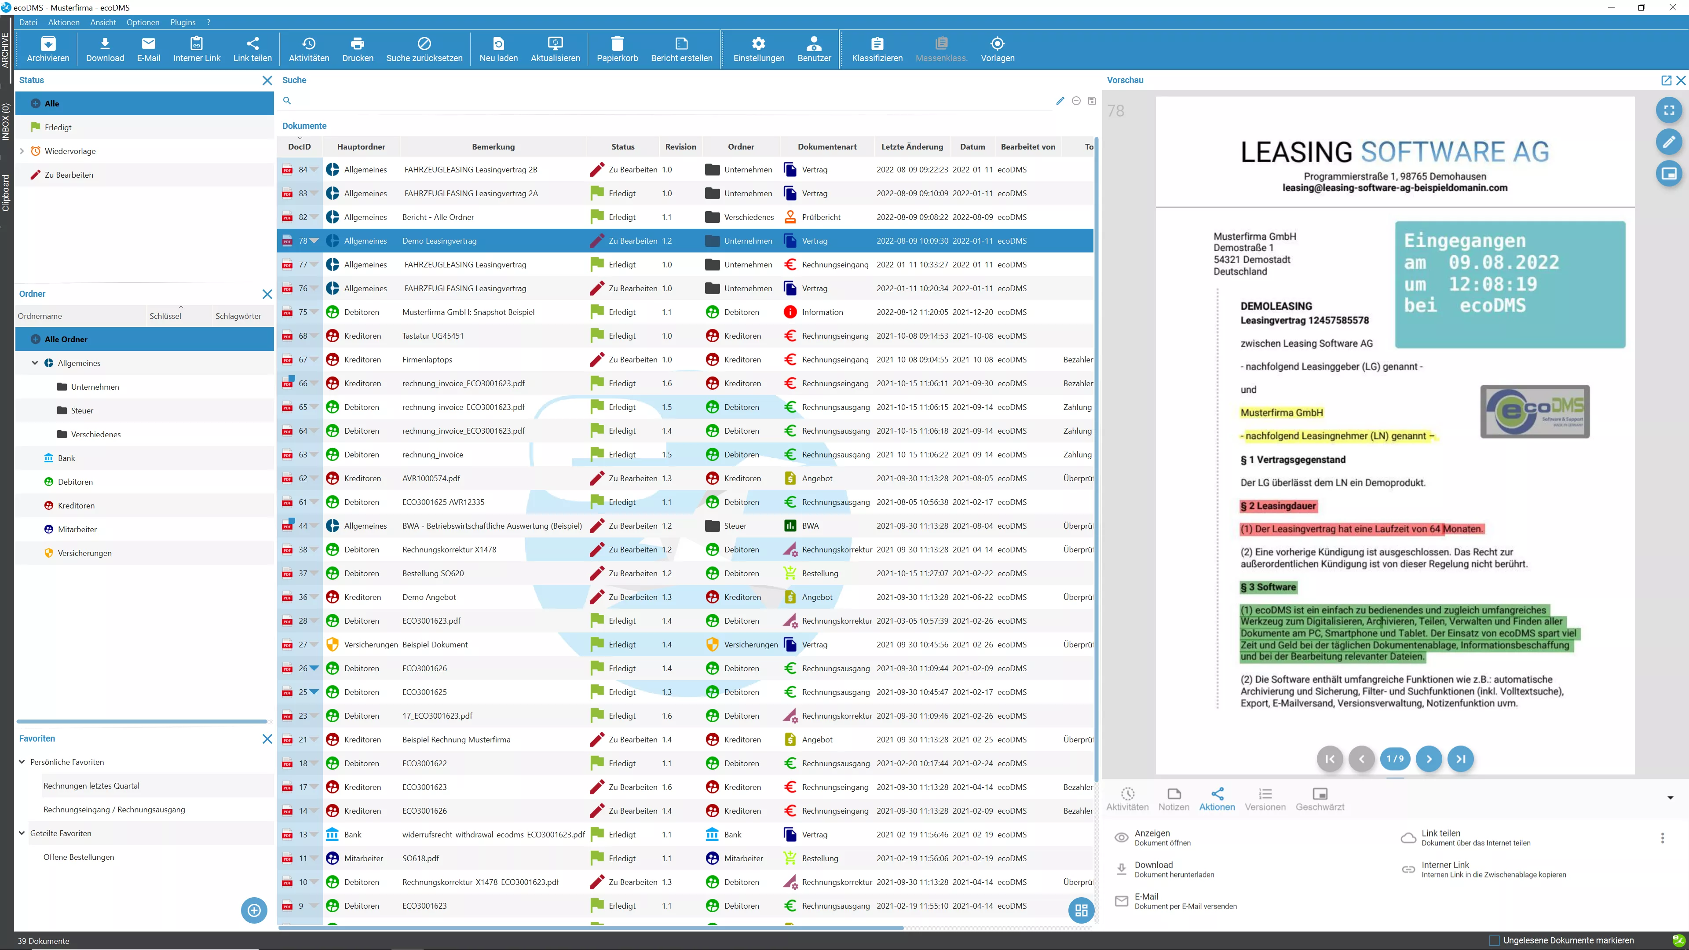Viewport: 1689px width, 950px height.
Task: Open the Einstellungen settings panel
Action: point(758,49)
